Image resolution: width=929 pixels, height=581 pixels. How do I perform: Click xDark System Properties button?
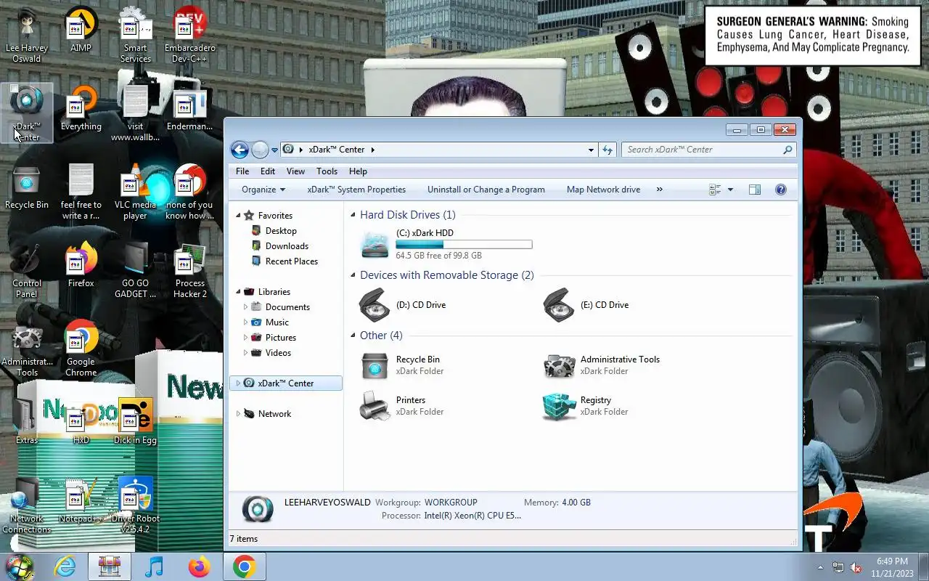tap(356, 190)
